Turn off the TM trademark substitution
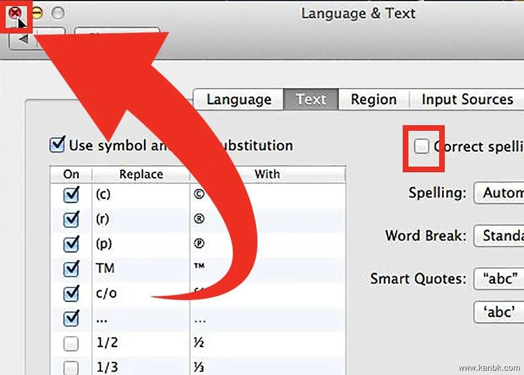The width and height of the screenshot is (524, 375). pyautogui.click(x=71, y=269)
